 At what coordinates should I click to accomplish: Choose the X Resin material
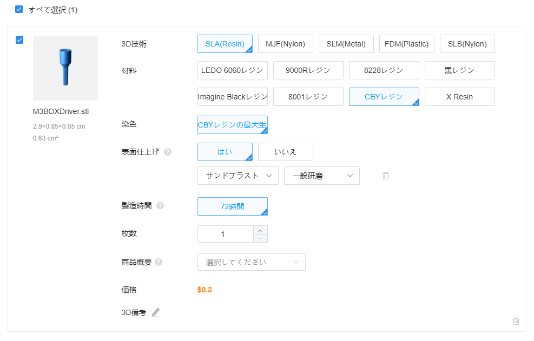(459, 97)
